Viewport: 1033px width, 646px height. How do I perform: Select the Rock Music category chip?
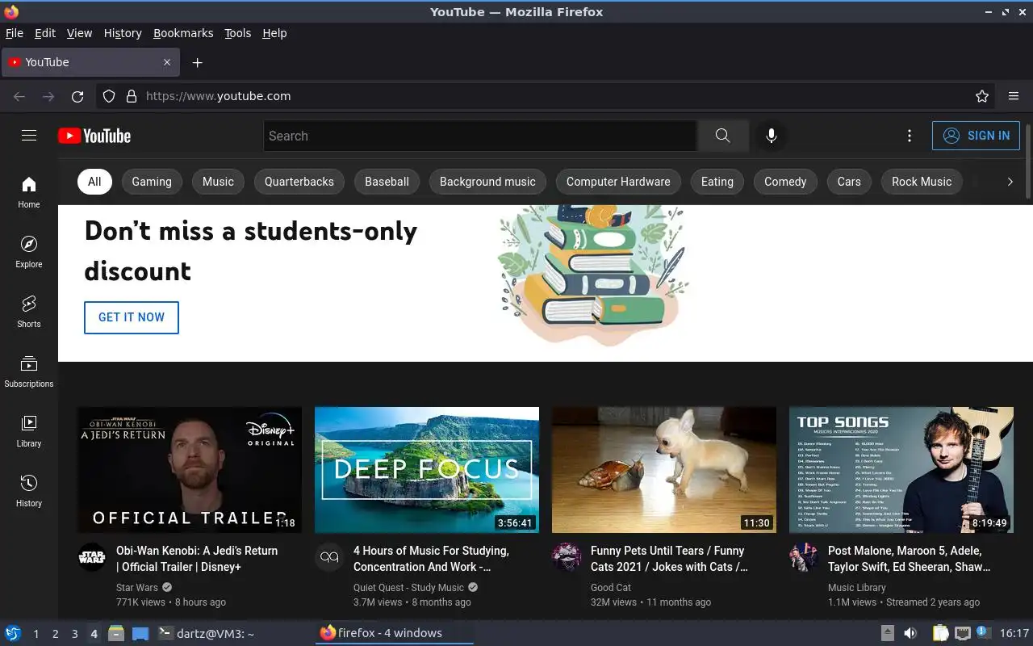[922, 182]
